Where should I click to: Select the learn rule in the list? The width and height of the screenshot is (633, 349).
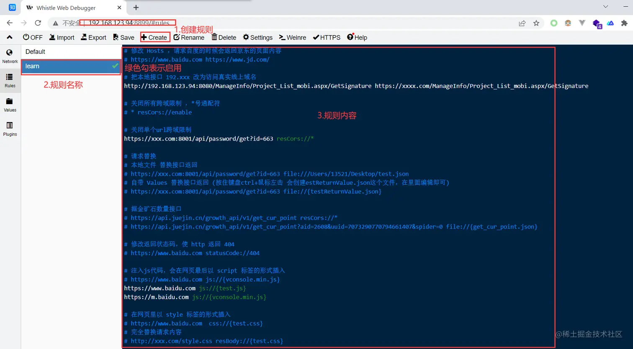click(x=71, y=66)
